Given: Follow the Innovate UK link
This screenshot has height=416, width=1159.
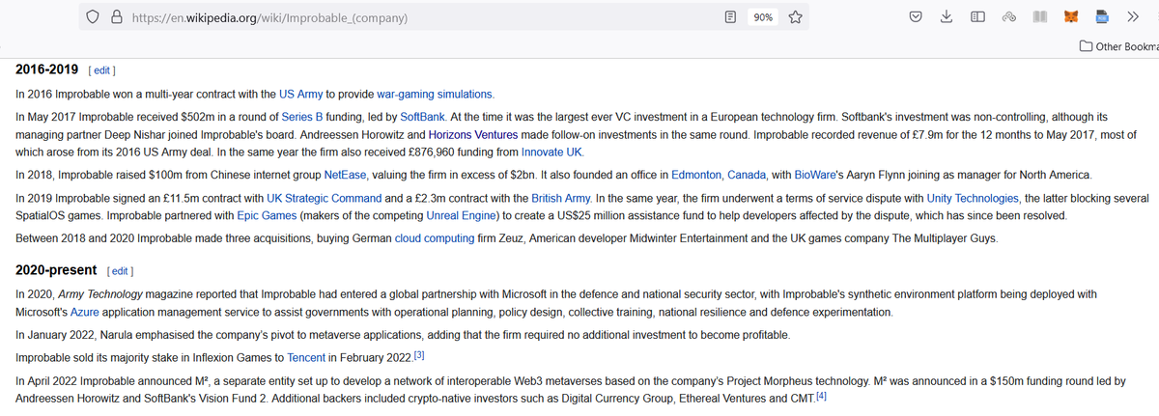Looking at the screenshot, I should pos(552,153).
